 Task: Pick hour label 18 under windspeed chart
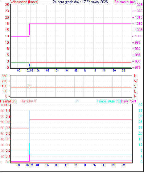coord(105,71)
